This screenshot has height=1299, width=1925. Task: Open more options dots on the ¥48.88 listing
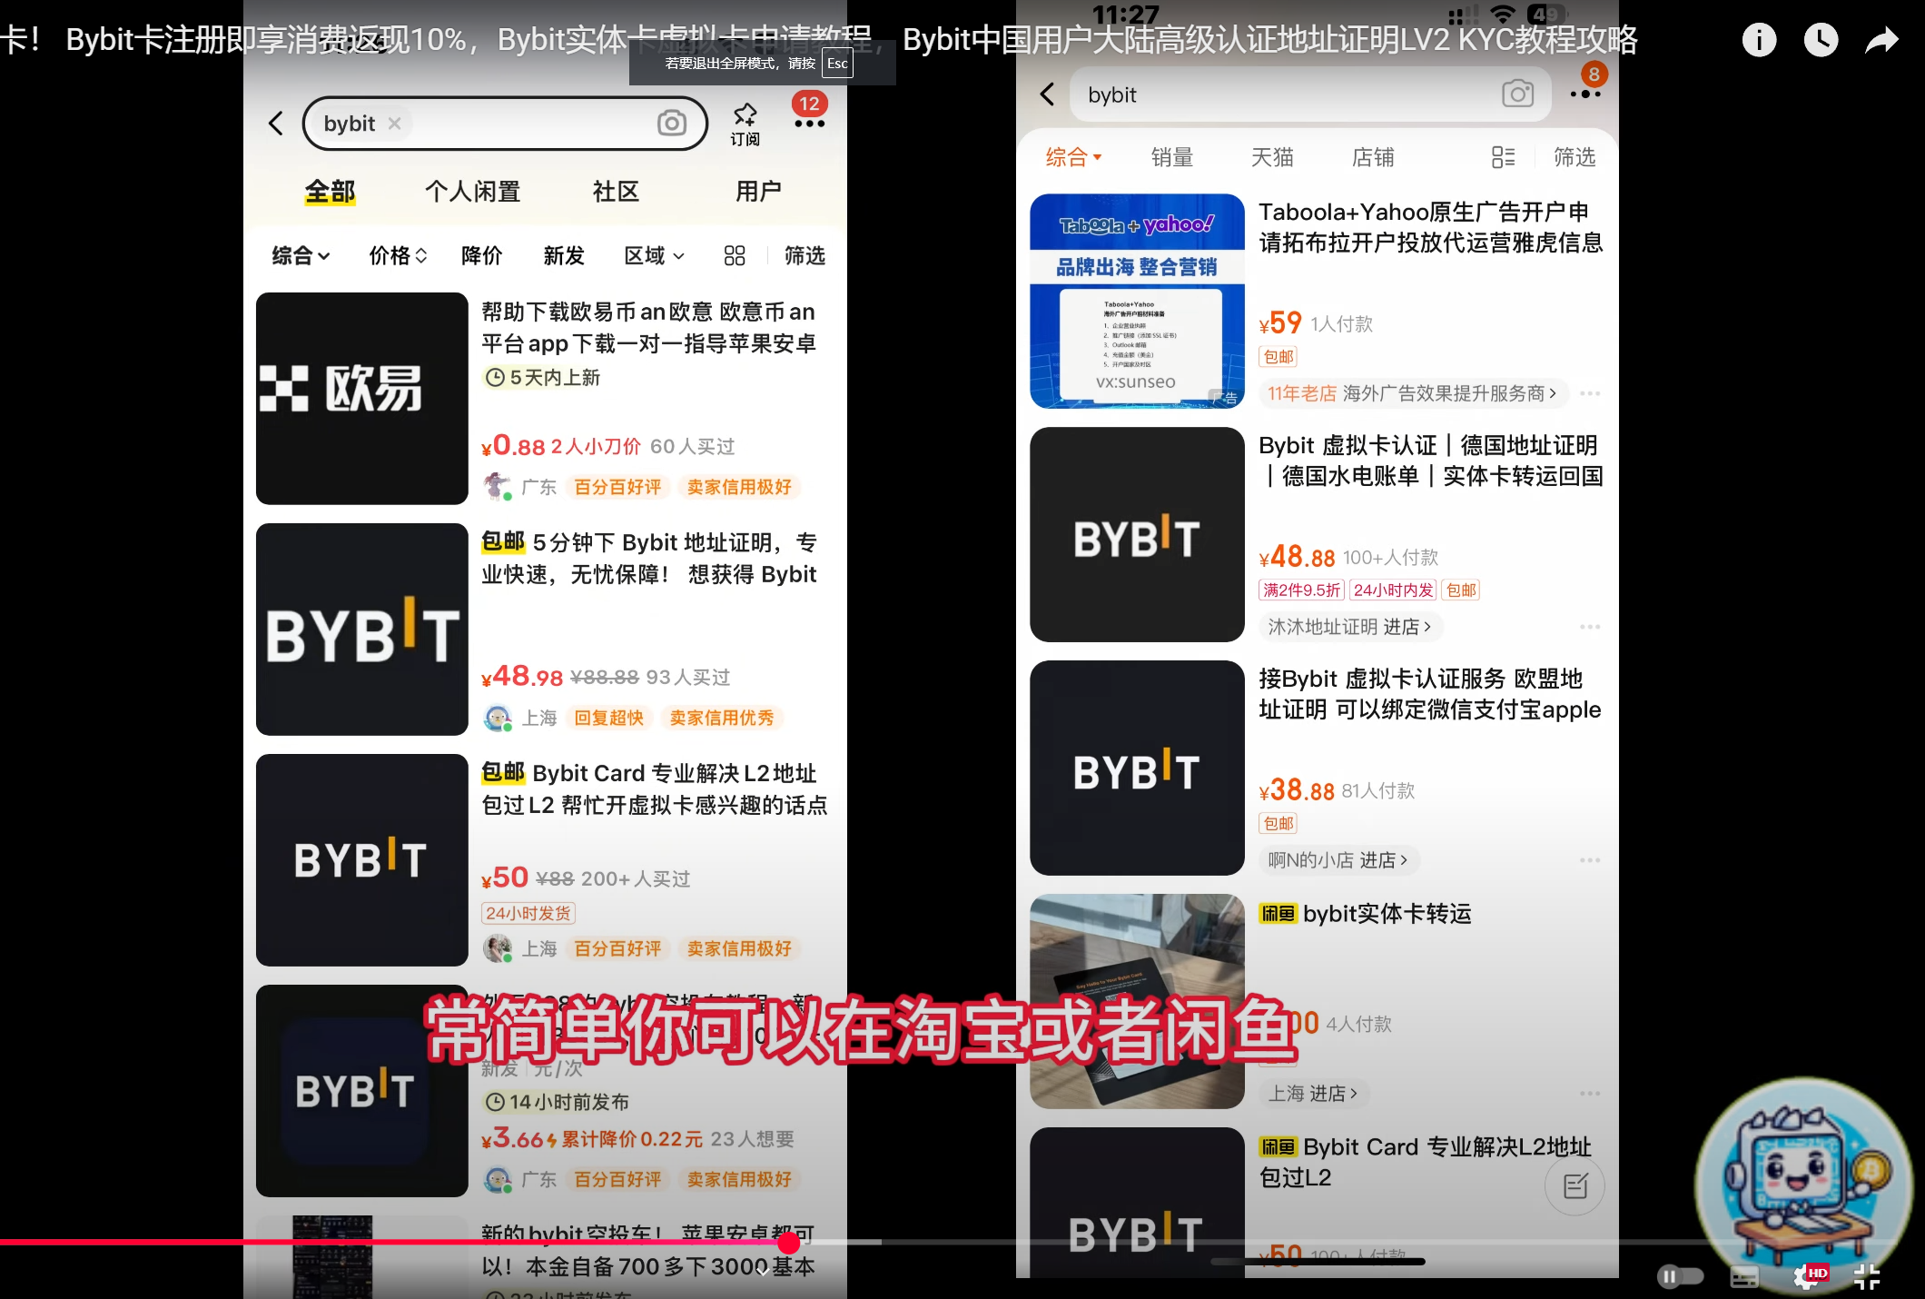point(1590,627)
